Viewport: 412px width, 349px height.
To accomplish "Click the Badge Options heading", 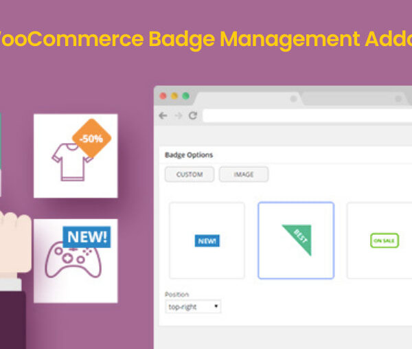I will point(189,155).
